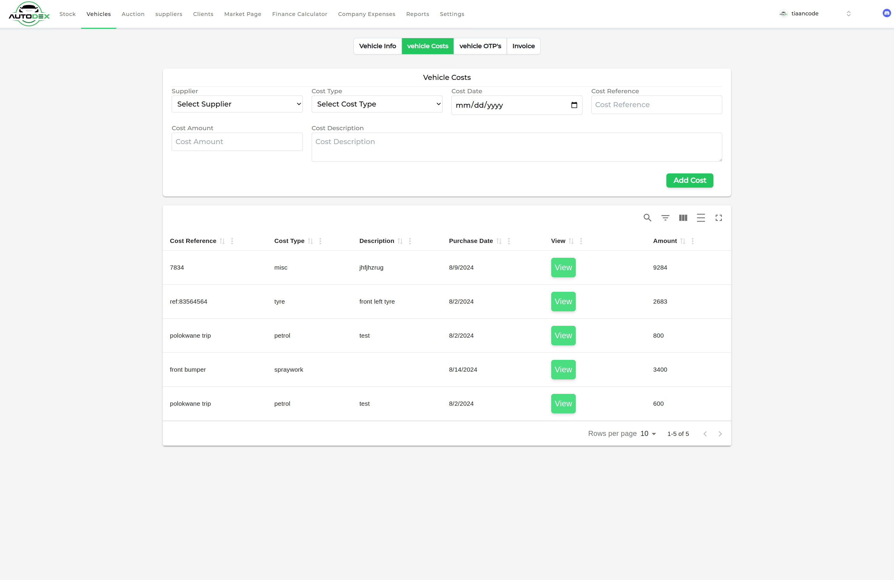Sort by Cost Type column
The image size is (894, 580).
click(310, 241)
